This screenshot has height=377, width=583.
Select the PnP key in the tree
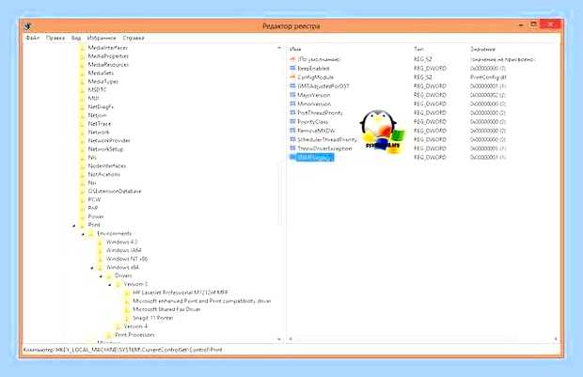coord(92,208)
